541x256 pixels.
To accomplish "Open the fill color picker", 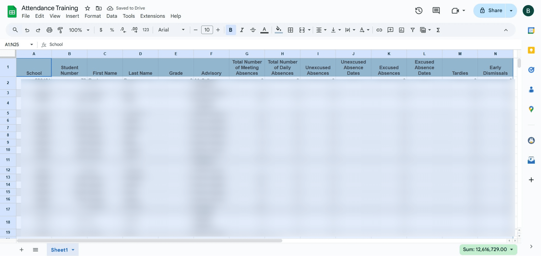I will pos(279,30).
